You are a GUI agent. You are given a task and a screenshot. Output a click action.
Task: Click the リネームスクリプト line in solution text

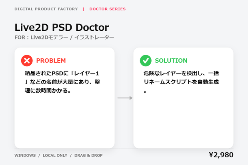181,82
